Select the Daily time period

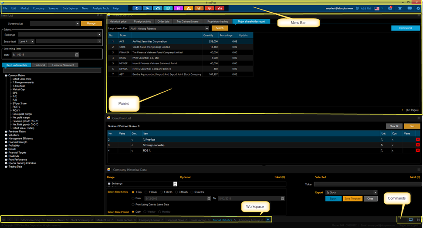click(133, 212)
